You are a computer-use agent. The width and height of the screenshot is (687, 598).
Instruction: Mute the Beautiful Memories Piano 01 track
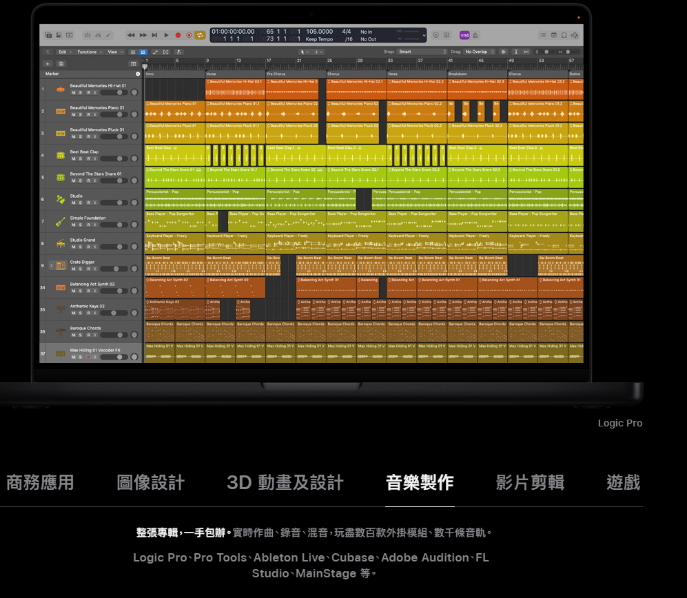tap(74, 114)
